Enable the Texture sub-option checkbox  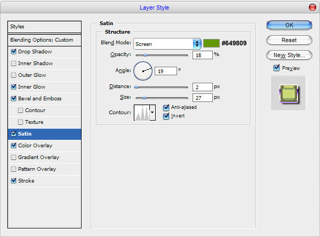(x=20, y=122)
